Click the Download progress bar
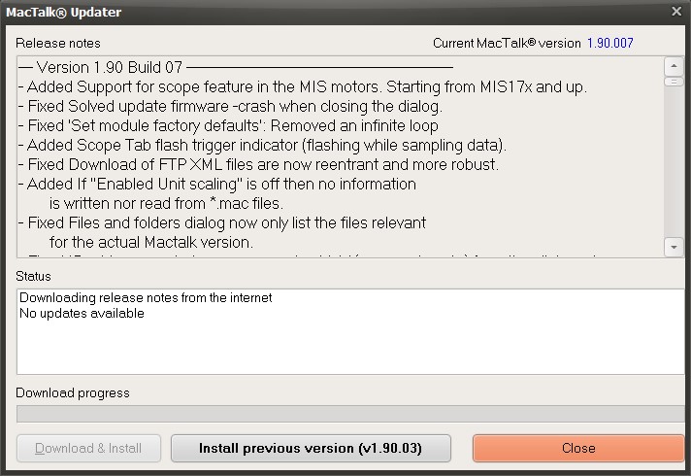 [x=350, y=414]
